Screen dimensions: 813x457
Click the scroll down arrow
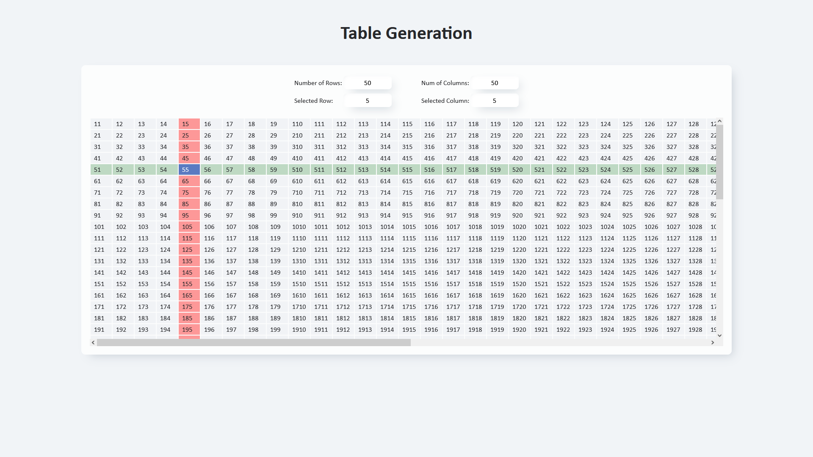pyautogui.click(x=719, y=336)
